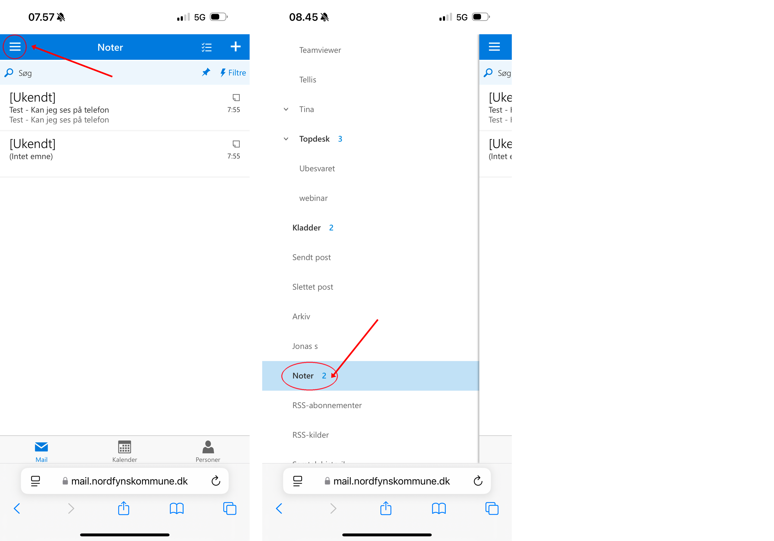The image size is (774, 541).
Task: Switch to the Mail tab
Action: point(41,451)
